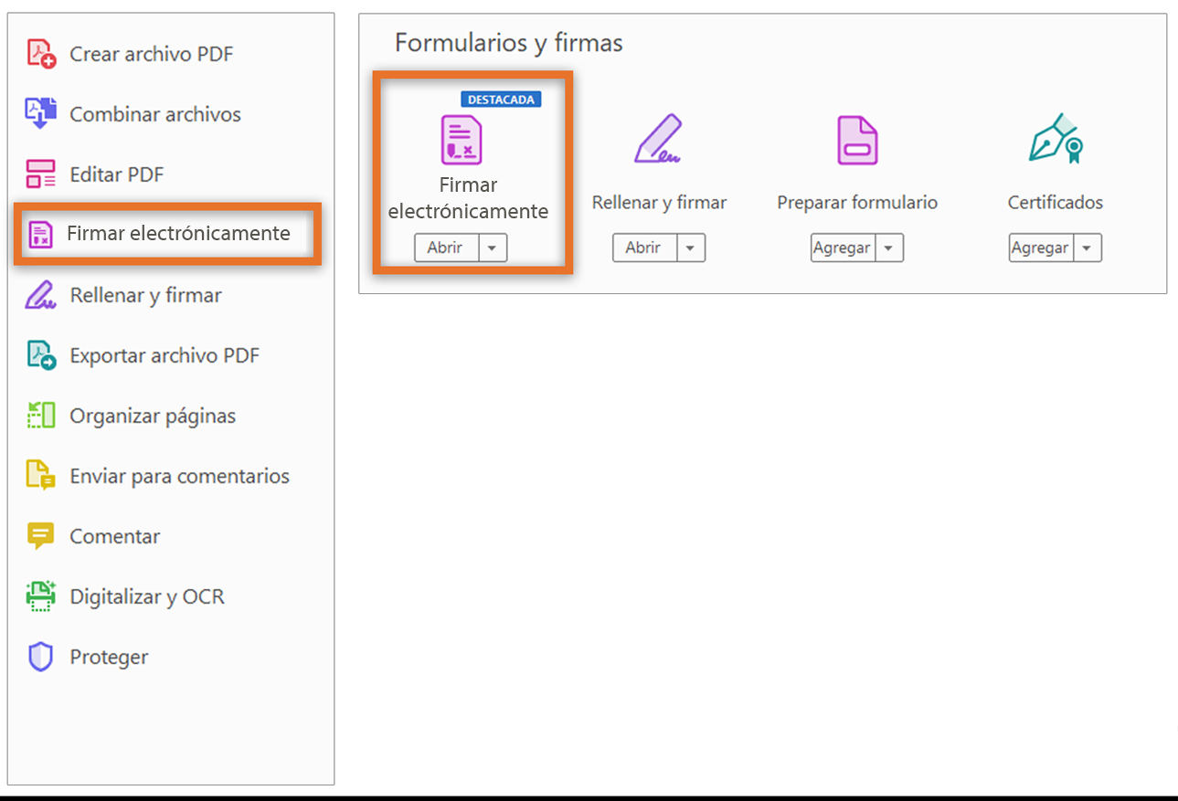
Task: Click the Rellenar y firmar panel icon
Action: [658, 140]
